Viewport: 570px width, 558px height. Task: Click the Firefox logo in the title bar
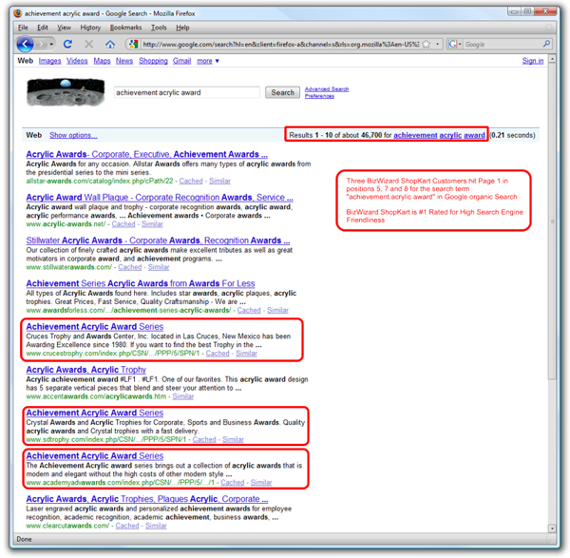18,14
